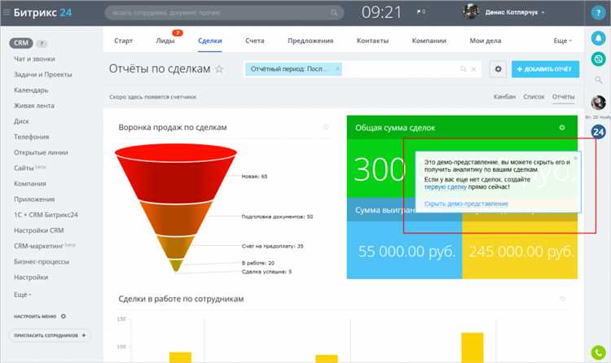Click the top global search field

click(x=224, y=13)
